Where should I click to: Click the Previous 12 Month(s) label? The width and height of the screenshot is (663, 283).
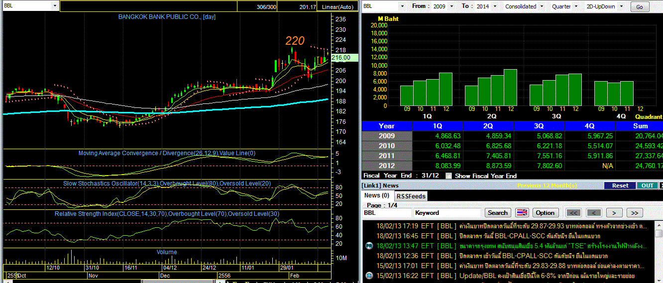click(547, 186)
